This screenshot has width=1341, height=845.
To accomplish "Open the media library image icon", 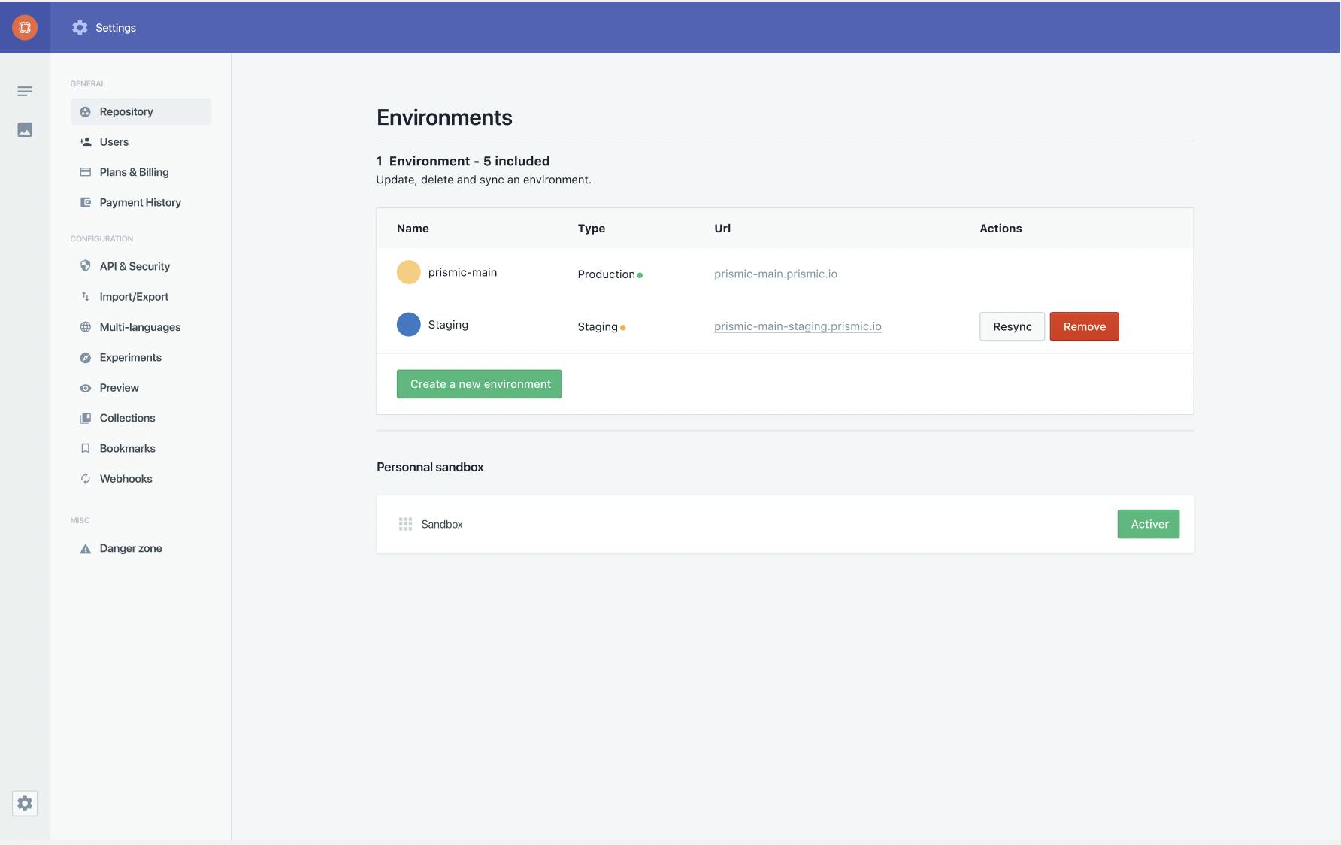I will 25,130.
